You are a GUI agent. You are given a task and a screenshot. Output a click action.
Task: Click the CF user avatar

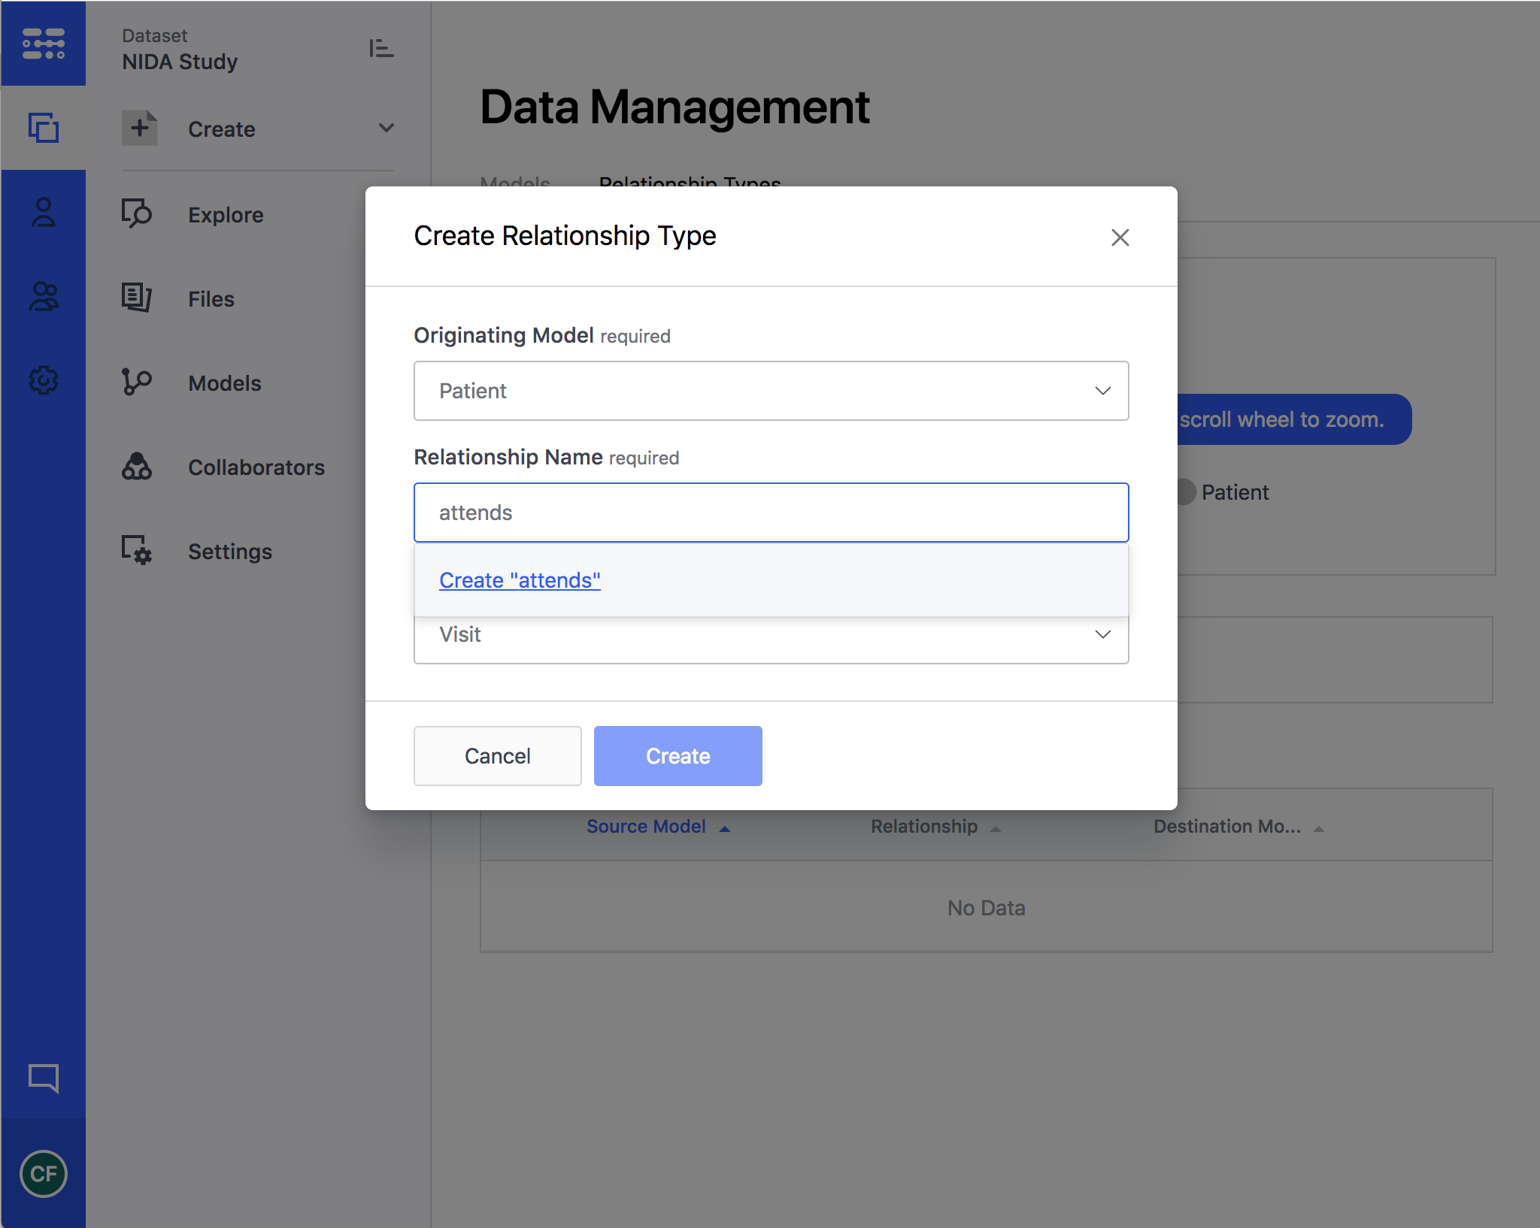pos(43,1173)
